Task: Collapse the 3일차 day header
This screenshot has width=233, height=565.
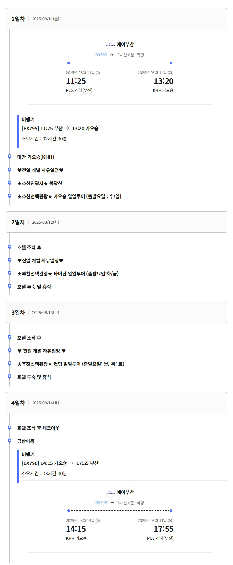Action: [117, 313]
